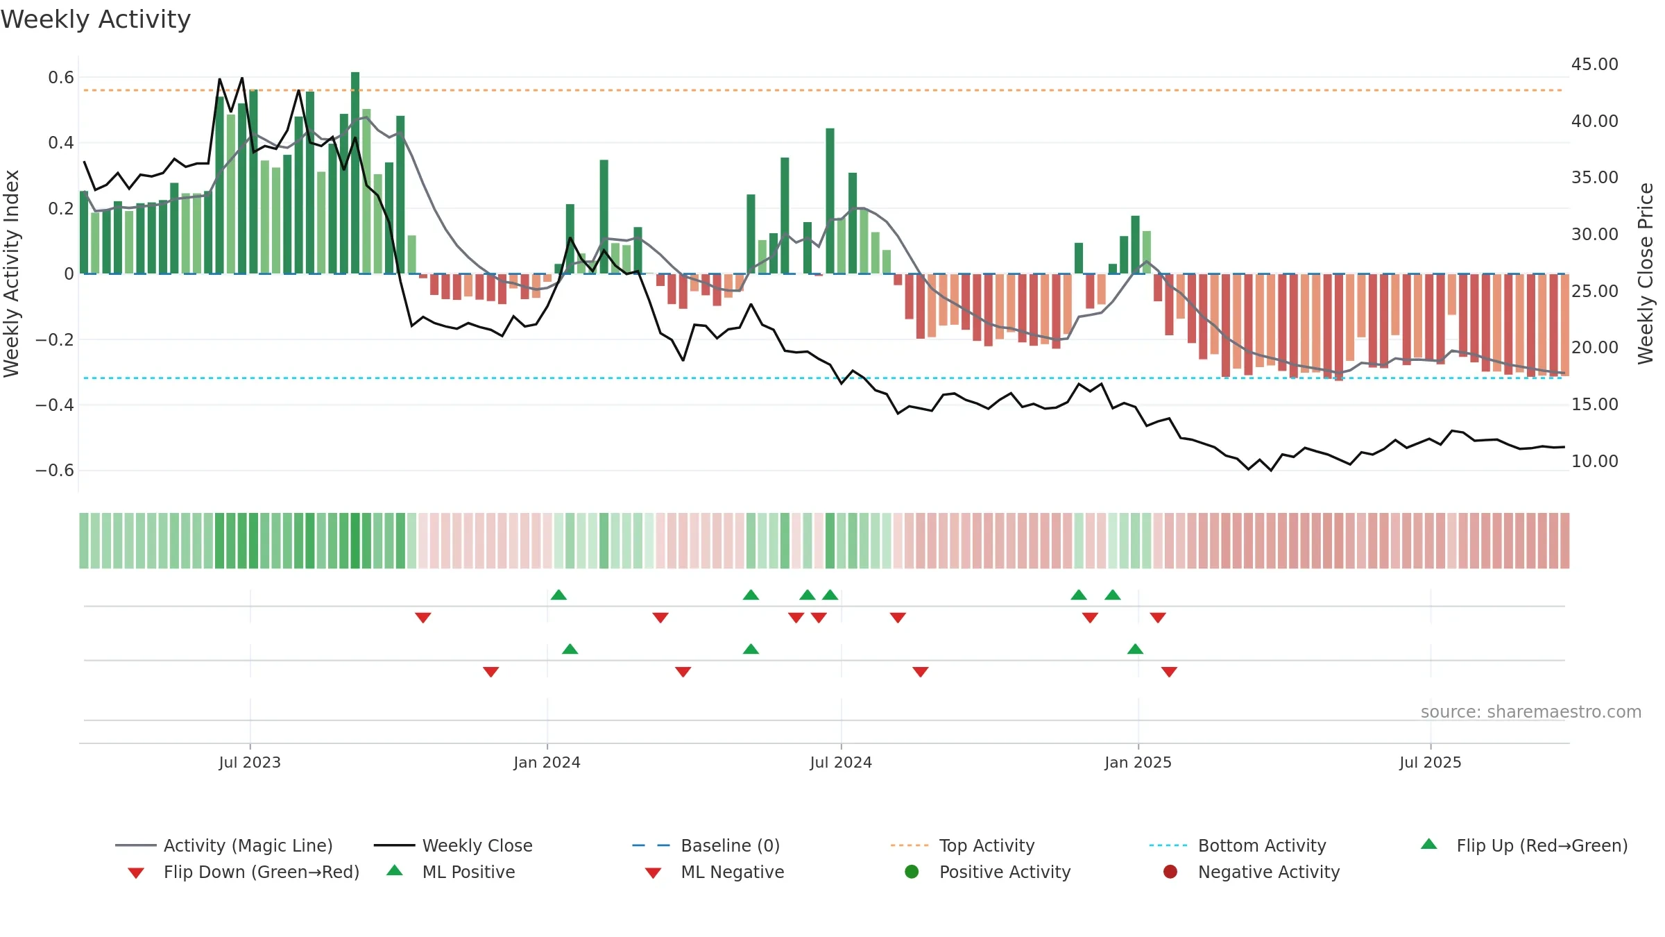Screen dimensions: 1665x937
Task: Click the ML positive marker near Jan 2025
Action: click(x=1135, y=649)
